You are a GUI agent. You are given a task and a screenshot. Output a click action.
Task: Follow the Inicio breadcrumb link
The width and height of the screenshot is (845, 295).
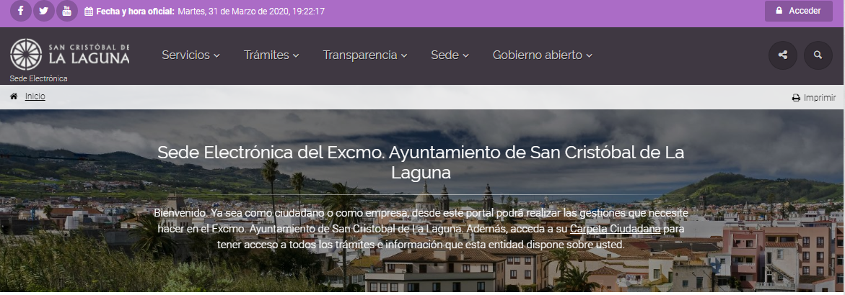click(35, 96)
